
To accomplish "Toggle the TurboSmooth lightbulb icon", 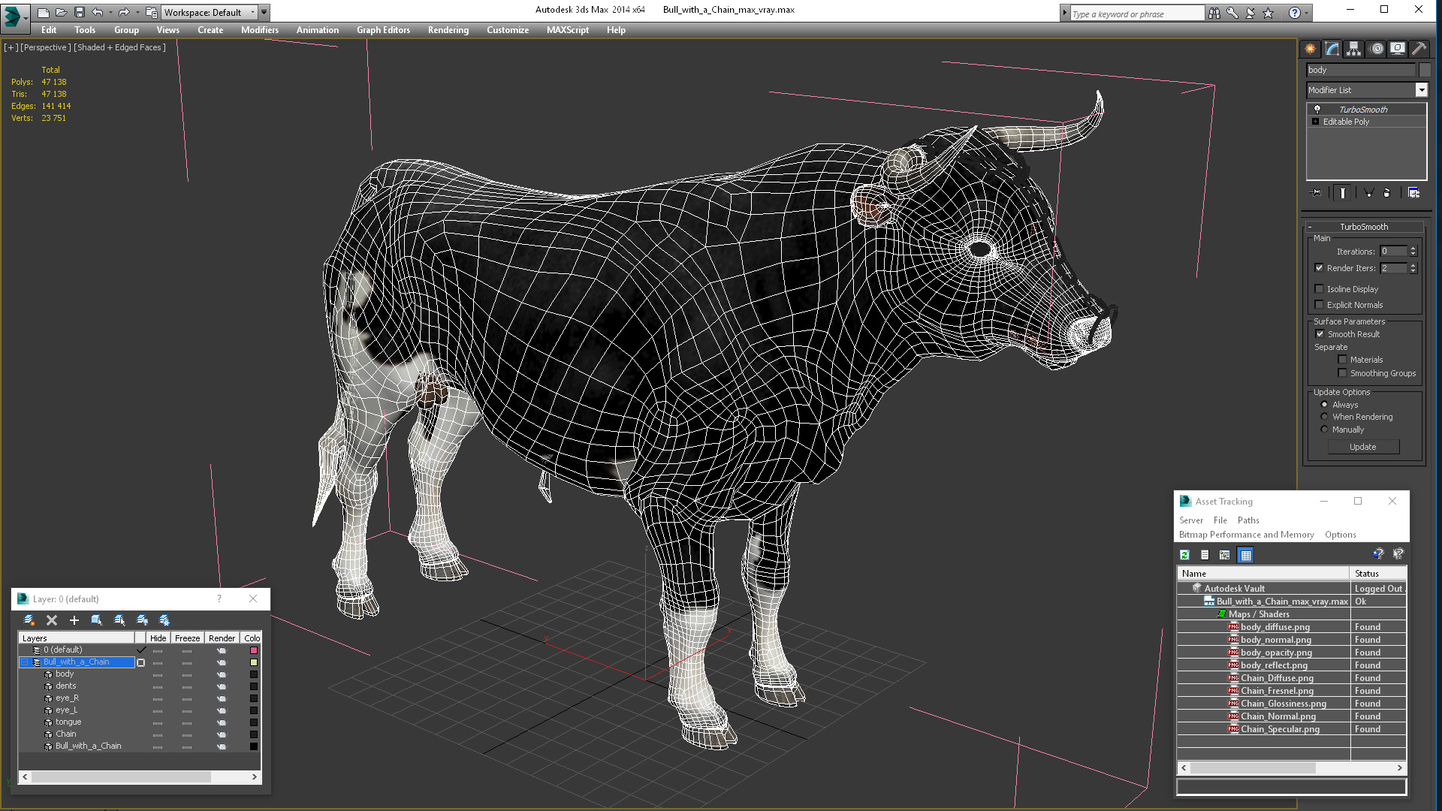I will pyautogui.click(x=1317, y=110).
